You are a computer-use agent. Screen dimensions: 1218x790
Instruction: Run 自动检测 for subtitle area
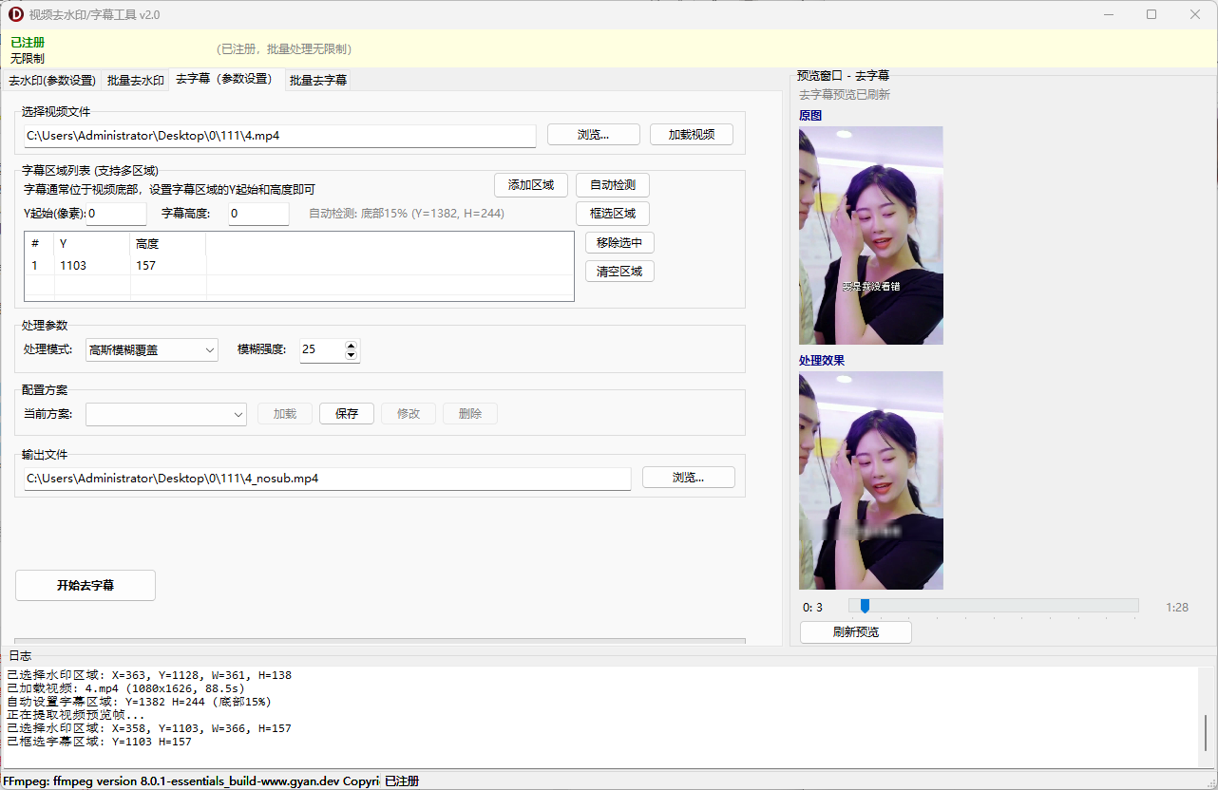612,185
